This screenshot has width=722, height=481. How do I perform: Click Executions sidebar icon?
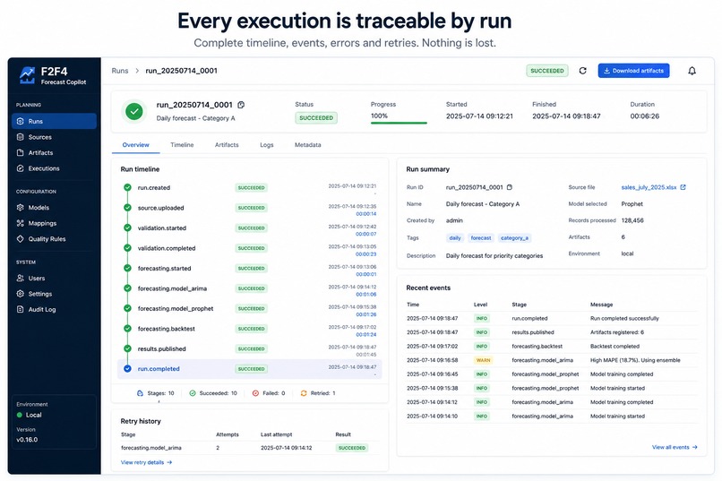(x=21, y=168)
